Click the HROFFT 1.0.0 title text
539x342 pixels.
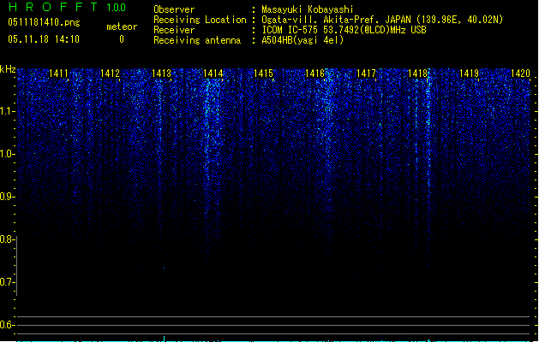click(x=67, y=7)
